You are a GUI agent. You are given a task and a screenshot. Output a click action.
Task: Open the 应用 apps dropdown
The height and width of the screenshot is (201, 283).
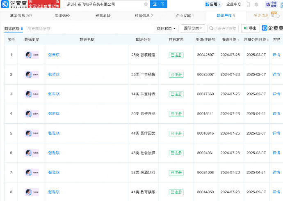(x=213, y=4)
